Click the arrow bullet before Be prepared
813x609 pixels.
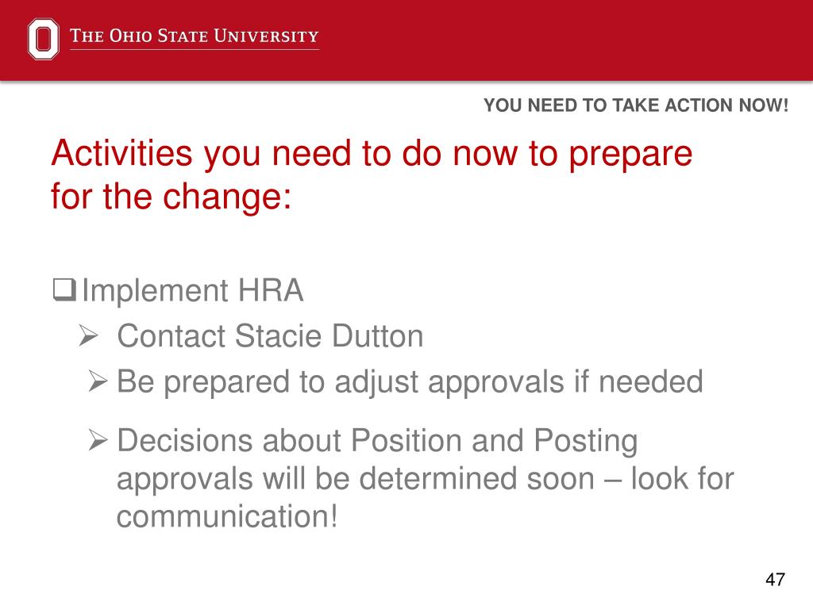point(98,381)
